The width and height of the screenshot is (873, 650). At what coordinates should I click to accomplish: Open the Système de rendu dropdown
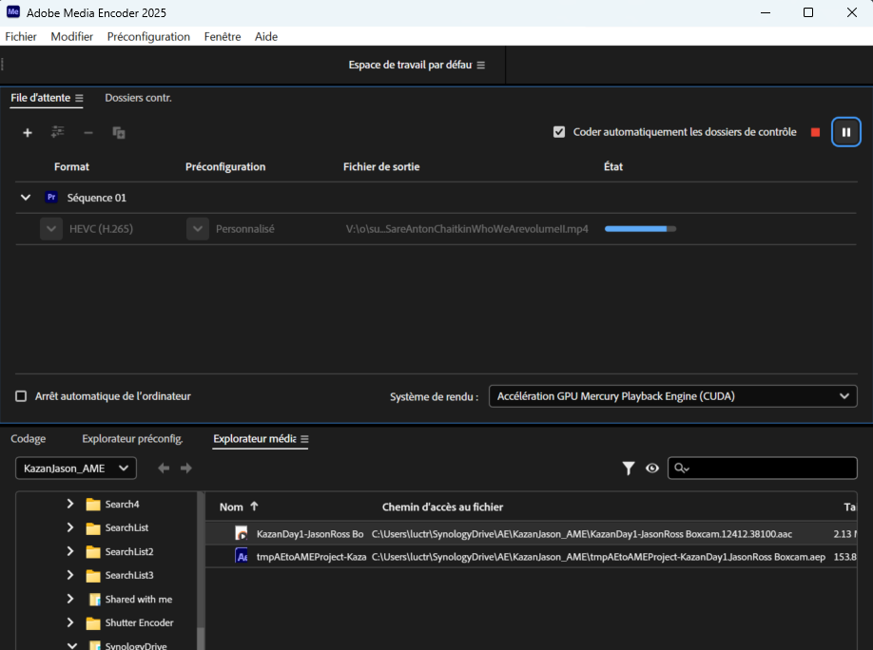coord(672,396)
